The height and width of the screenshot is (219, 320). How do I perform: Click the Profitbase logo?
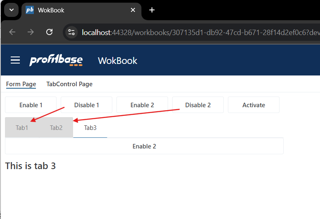click(x=56, y=61)
